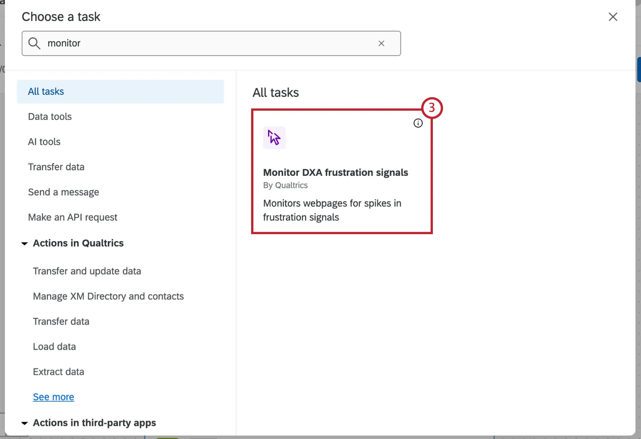
Task: Collapse Actions in third-party apps section
Action: (x=25, y=423)
